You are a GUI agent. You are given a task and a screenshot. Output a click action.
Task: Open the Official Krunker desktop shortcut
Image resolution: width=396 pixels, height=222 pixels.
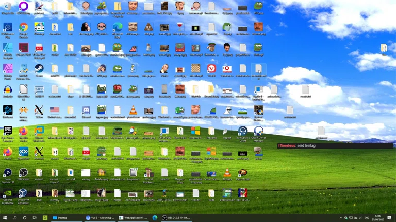(x=148, y=175)
